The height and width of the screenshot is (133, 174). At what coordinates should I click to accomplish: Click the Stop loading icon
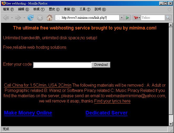[x=40, y=18]
